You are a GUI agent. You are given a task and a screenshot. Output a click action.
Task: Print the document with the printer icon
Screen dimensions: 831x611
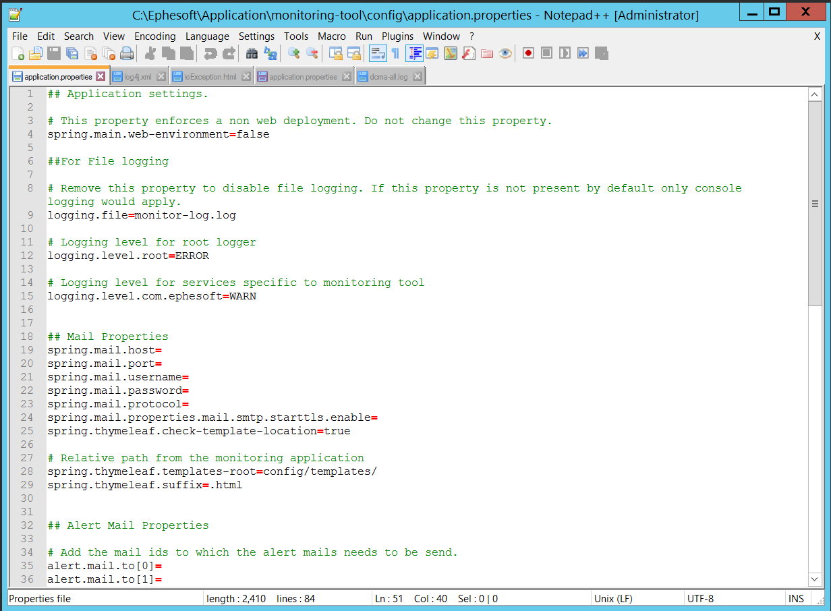click(127, 53)
